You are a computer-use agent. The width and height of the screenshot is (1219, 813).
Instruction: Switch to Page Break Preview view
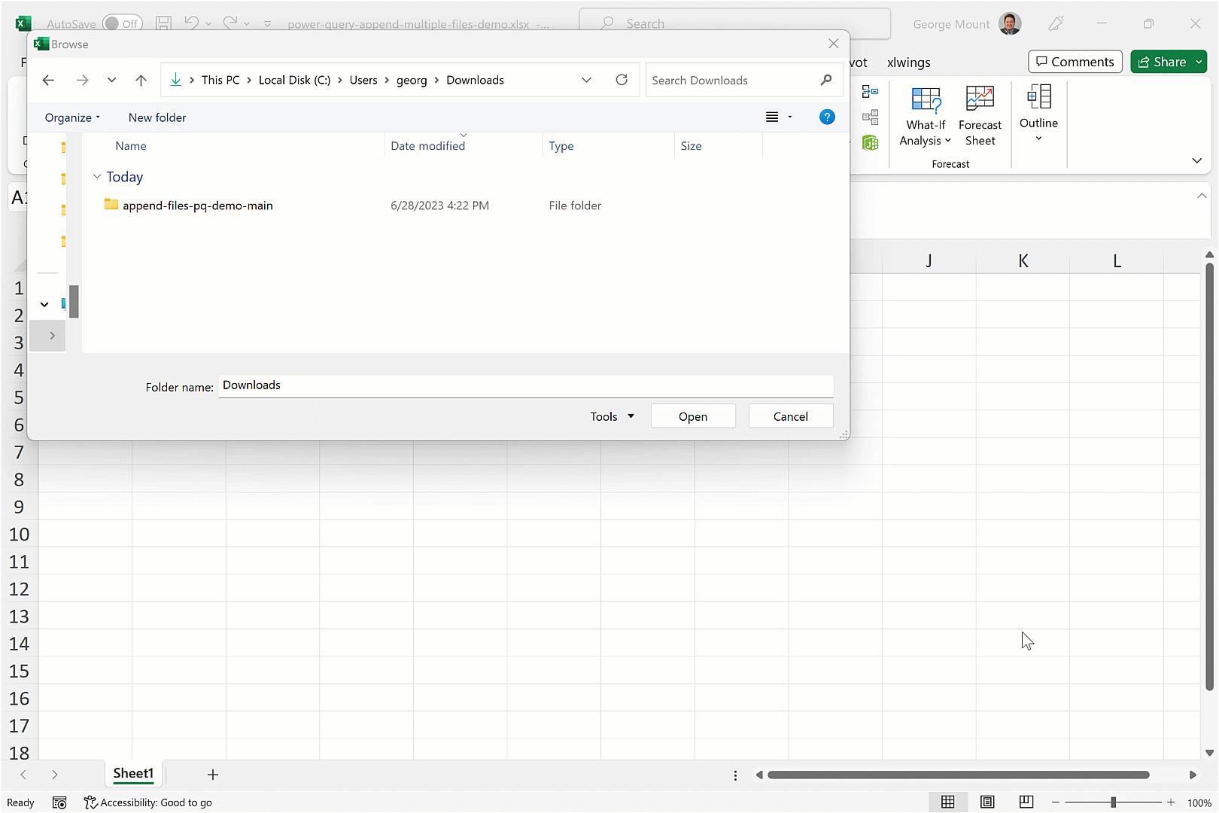pyautogui.click(x=1026, y=802)
